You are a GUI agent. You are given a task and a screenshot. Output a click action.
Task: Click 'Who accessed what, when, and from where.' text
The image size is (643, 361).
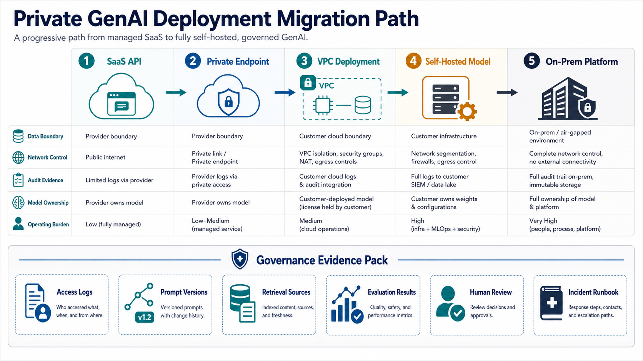(80, 311)
